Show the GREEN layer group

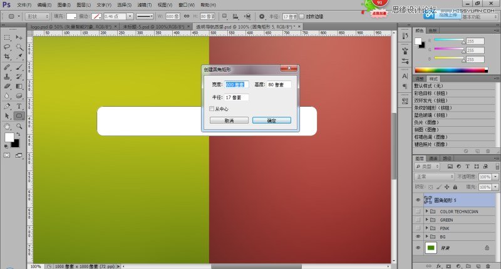click(418, 220)
